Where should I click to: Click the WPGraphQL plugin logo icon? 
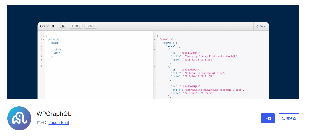click(x=19, y=118)
